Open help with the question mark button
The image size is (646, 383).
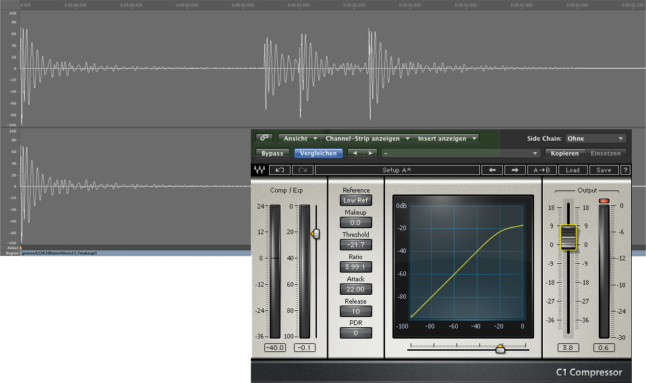(x=625, y=170)
